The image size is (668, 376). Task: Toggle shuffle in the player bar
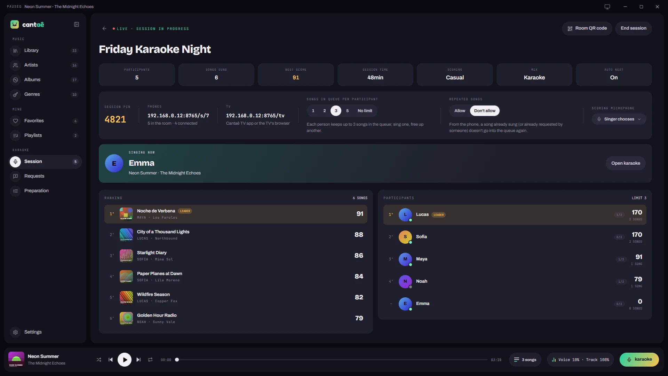(99, 360)
